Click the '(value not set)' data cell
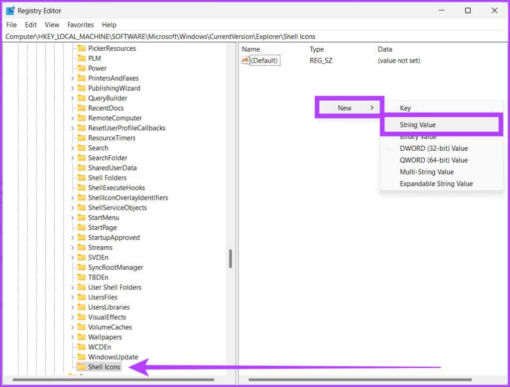Image resolution: width=510 pixels, height=387 pixels. click(x=399, y=61)
